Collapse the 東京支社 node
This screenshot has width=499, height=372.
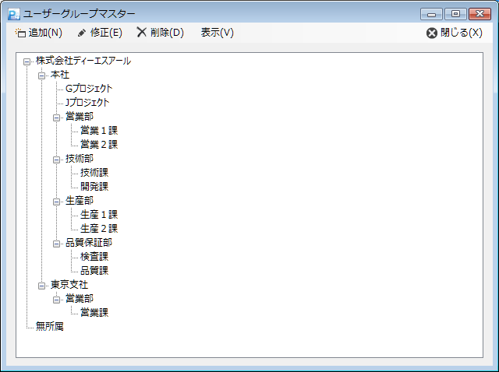[41, 286]
